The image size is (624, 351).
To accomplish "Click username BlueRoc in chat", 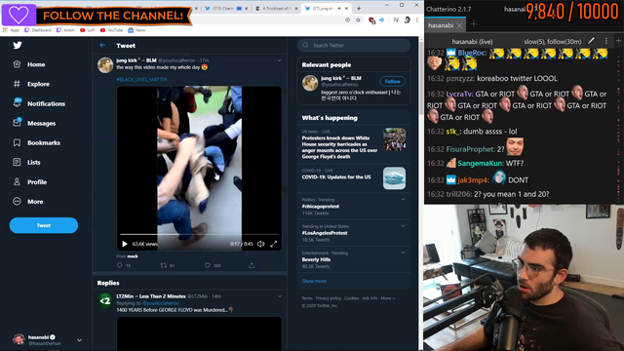I will pos(472,53).
